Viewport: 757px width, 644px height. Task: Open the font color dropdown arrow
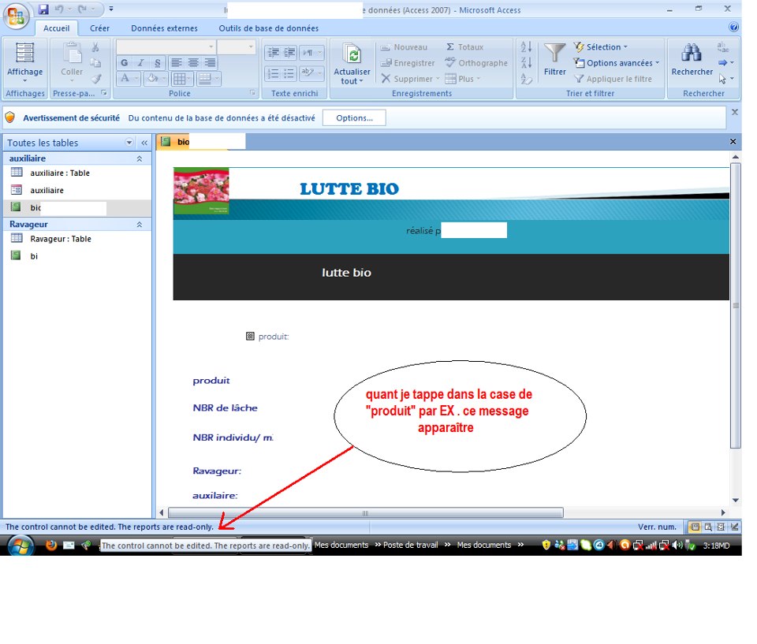(x=136, y=78)
